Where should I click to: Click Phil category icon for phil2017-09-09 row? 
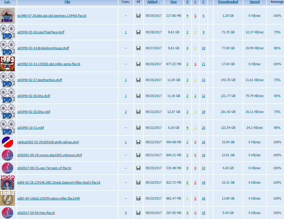point(7,213)
